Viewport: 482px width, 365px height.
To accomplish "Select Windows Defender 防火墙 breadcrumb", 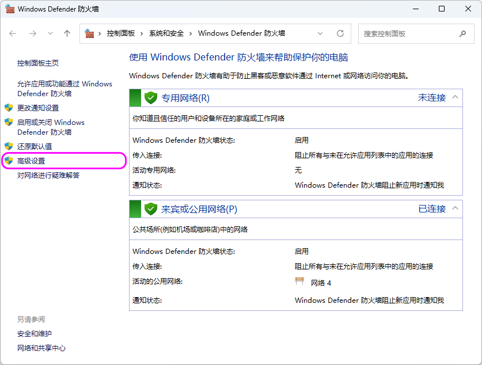I will click(241, 33).
